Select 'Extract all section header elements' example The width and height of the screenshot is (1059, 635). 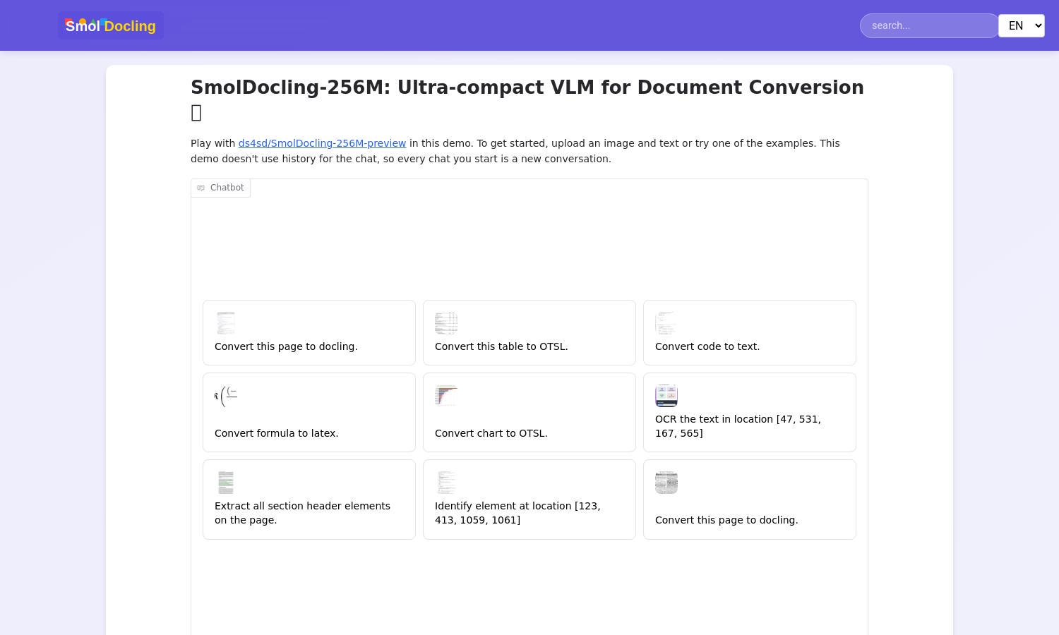point(309,500)
